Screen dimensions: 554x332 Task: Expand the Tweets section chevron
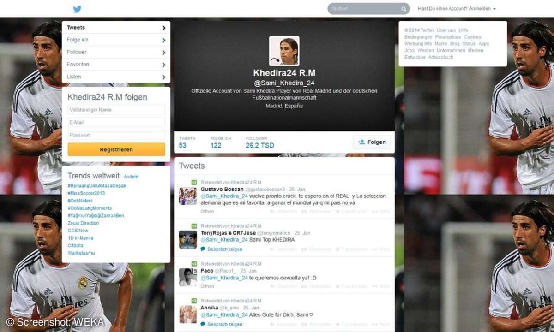pos(164,27)
